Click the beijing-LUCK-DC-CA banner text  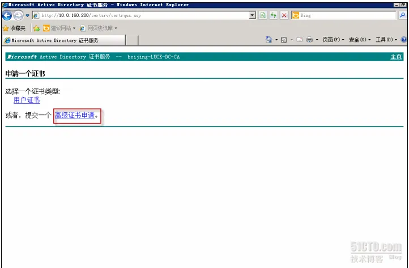[x=154, y=57]
